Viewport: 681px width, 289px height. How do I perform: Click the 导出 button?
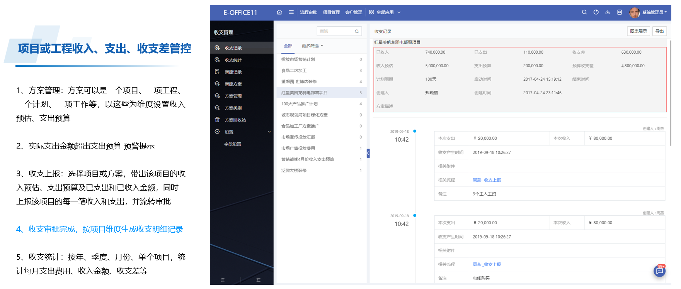coord(659,31)
